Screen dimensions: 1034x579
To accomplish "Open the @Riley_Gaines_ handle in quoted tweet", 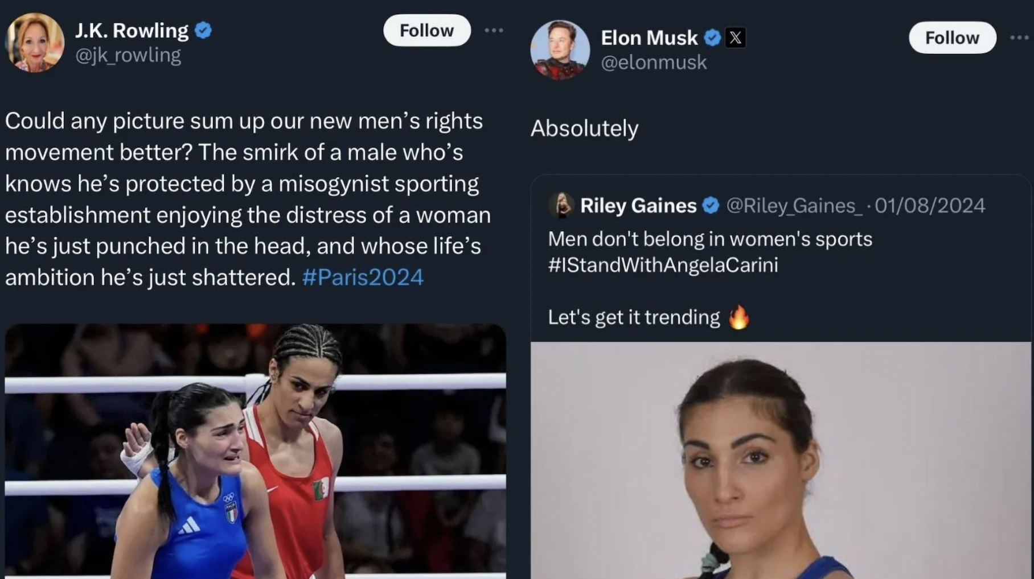I will click(x=794, y=205).
